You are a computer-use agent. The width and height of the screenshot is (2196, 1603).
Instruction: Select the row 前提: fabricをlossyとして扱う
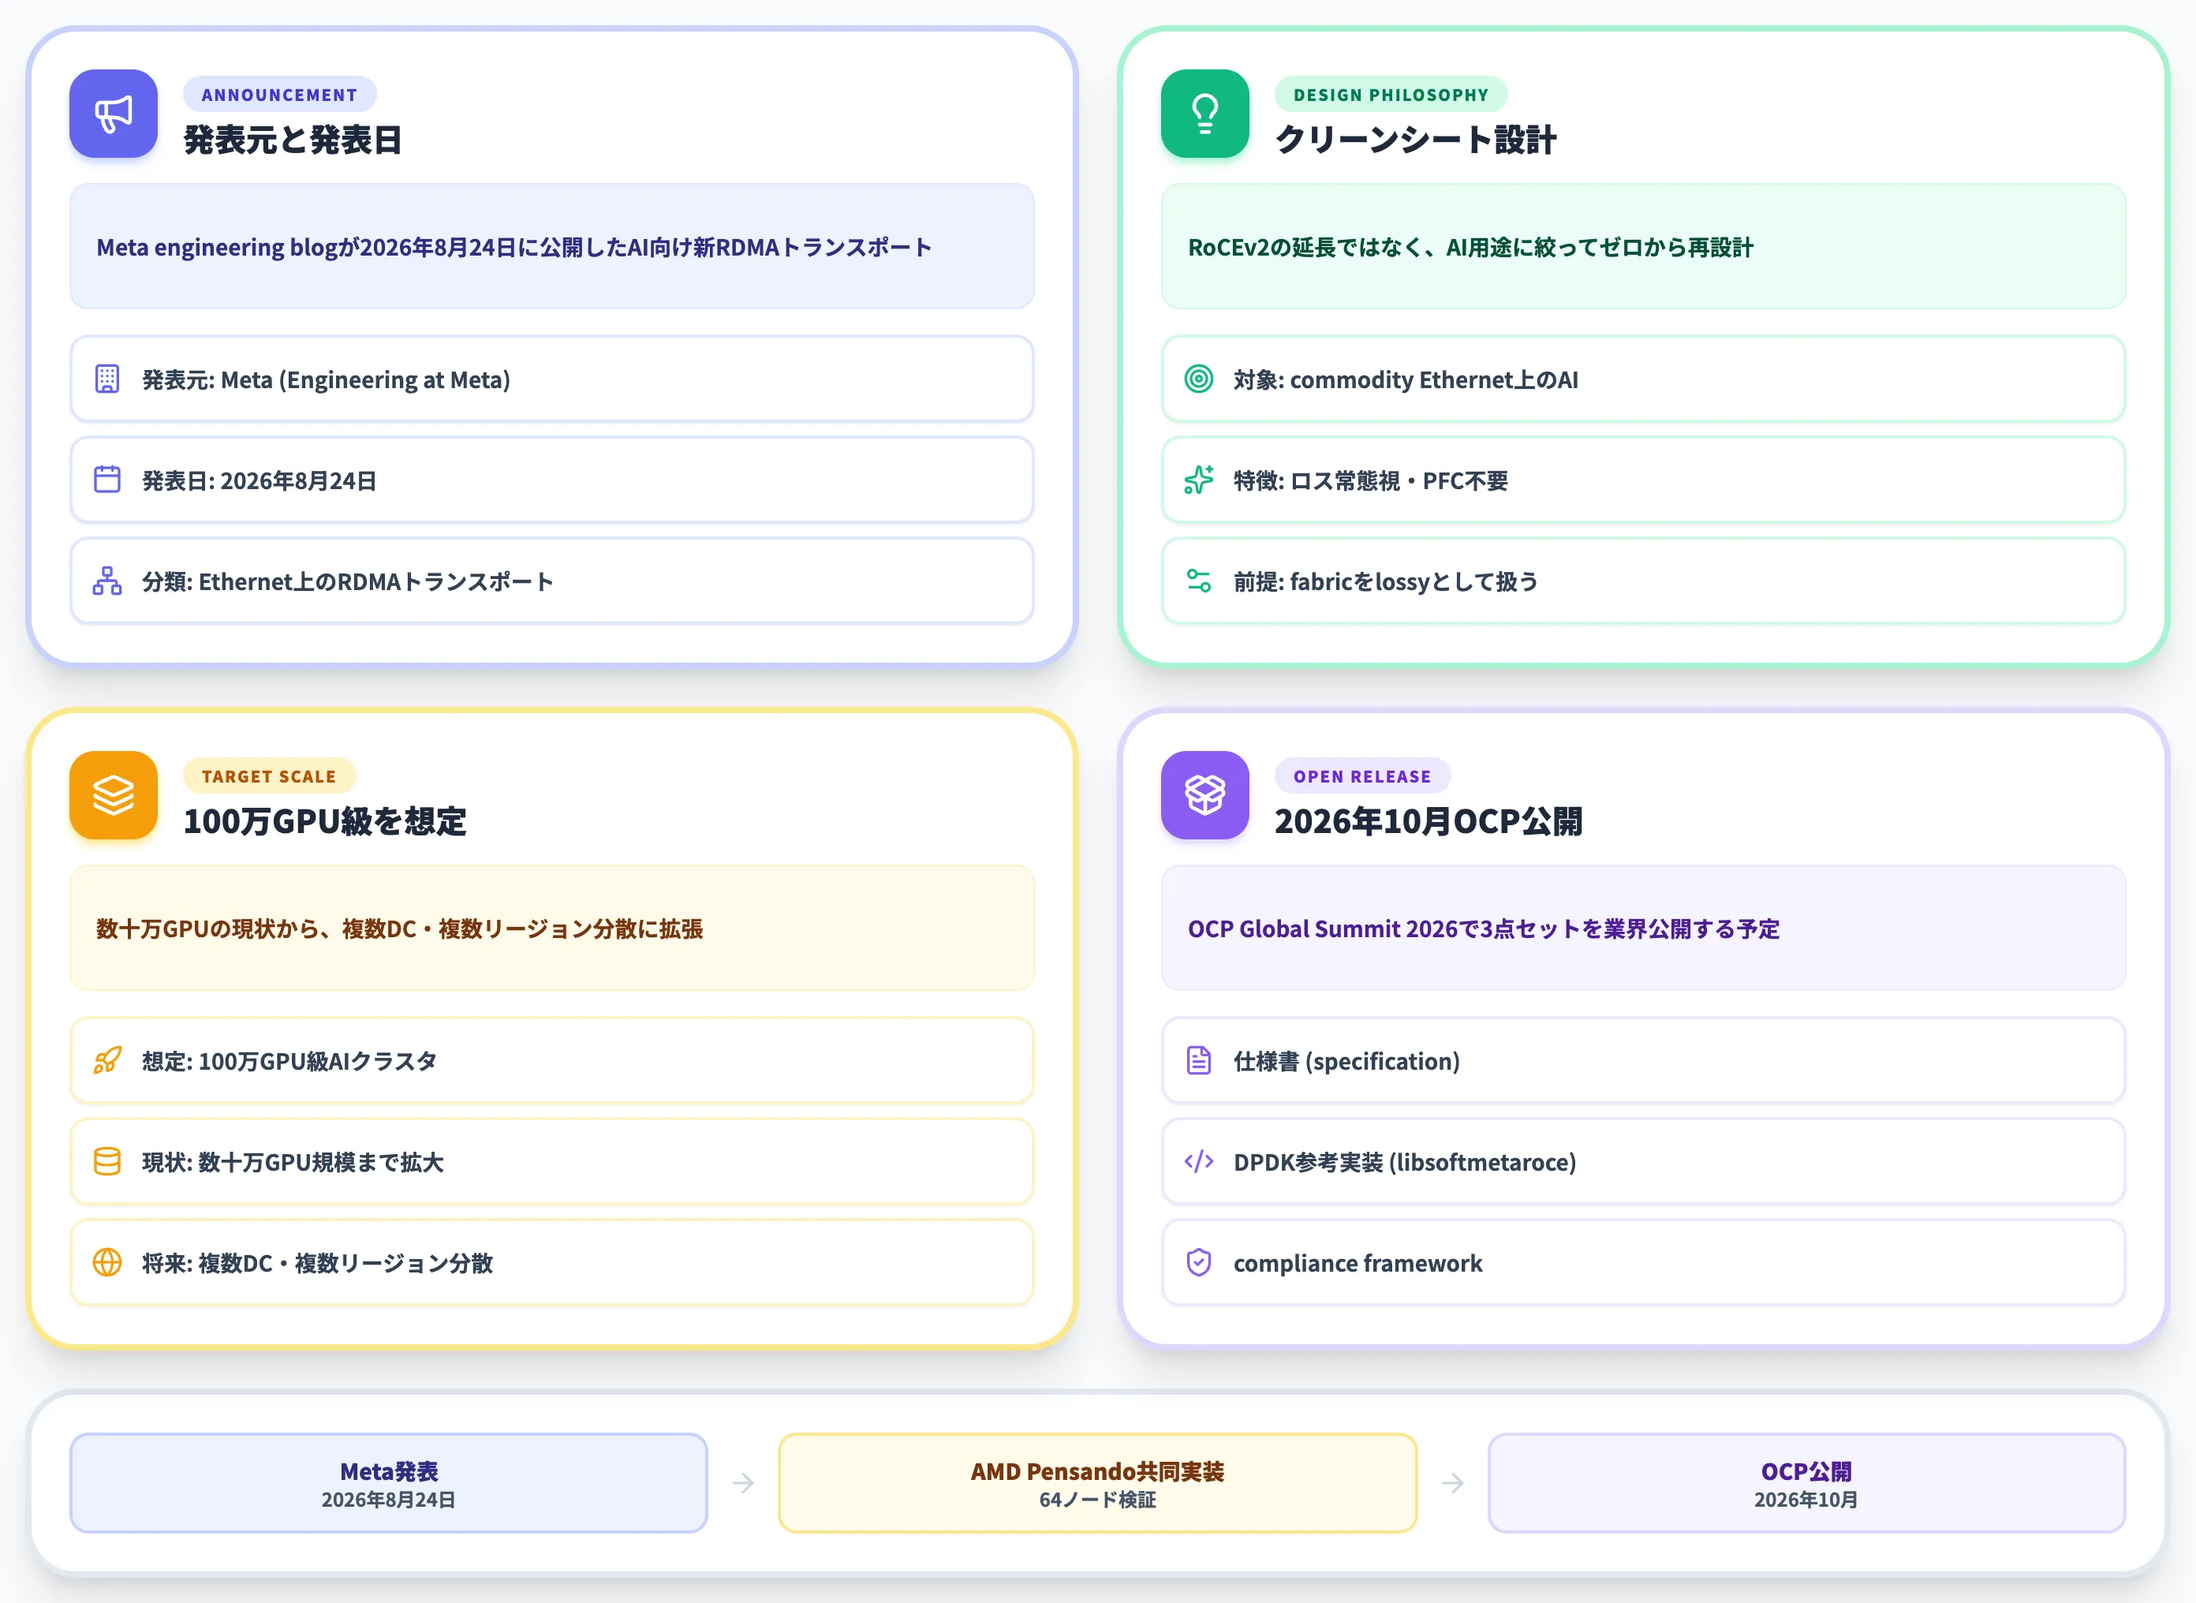(1643, 581)
